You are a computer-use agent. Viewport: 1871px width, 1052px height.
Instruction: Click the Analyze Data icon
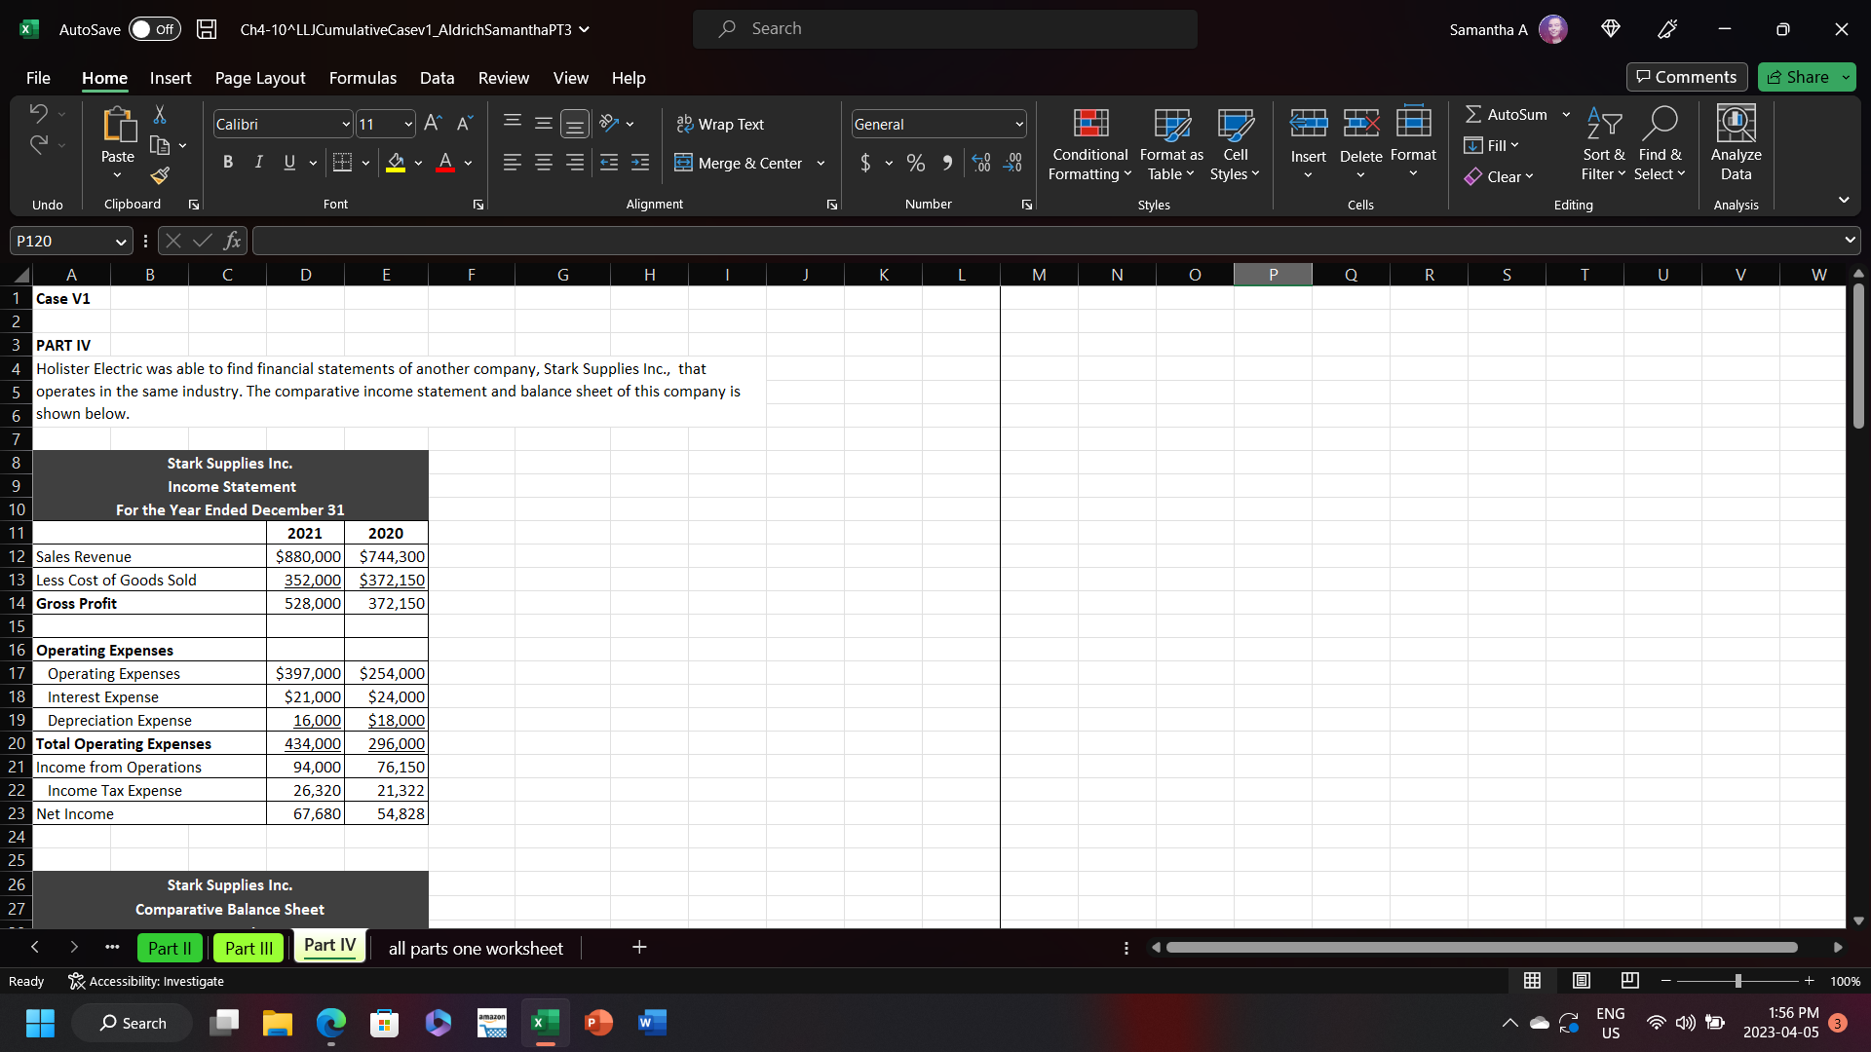tap(1736, 124)
